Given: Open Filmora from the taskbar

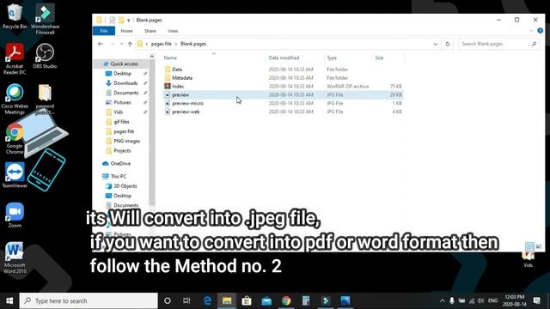Looking at the screenshot, I should (326, 300).
